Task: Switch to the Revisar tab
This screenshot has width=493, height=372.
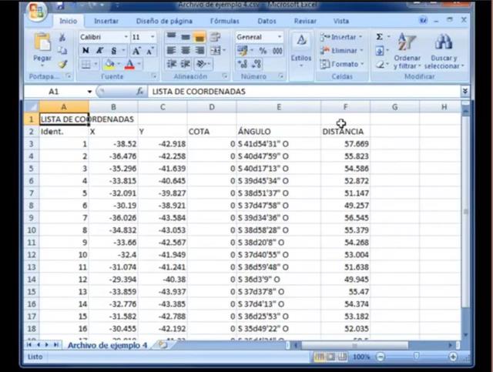Action: click(x=305, y=21)
